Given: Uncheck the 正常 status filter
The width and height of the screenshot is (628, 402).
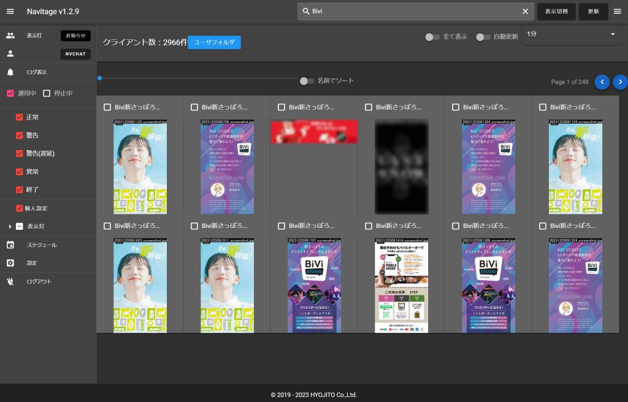Looking at the screenshot, I should tap(19, 117).
